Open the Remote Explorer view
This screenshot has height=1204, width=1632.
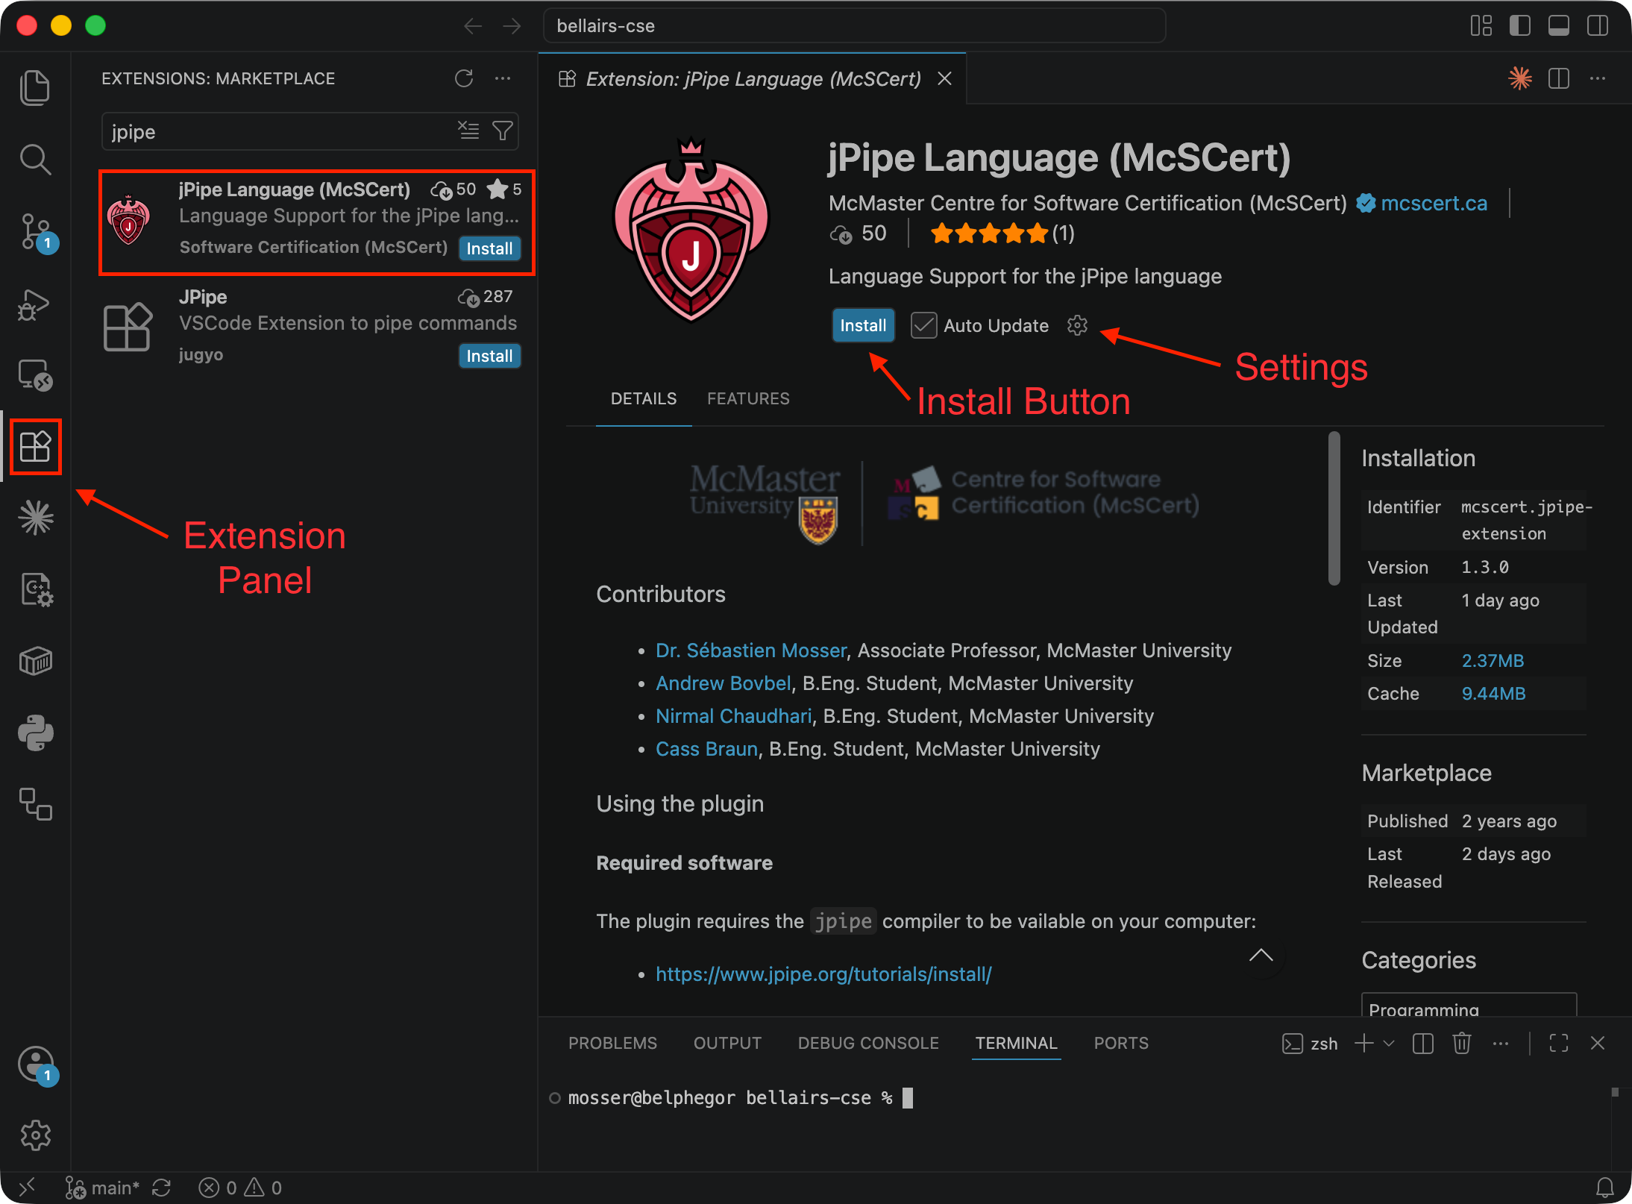(35, 375)
